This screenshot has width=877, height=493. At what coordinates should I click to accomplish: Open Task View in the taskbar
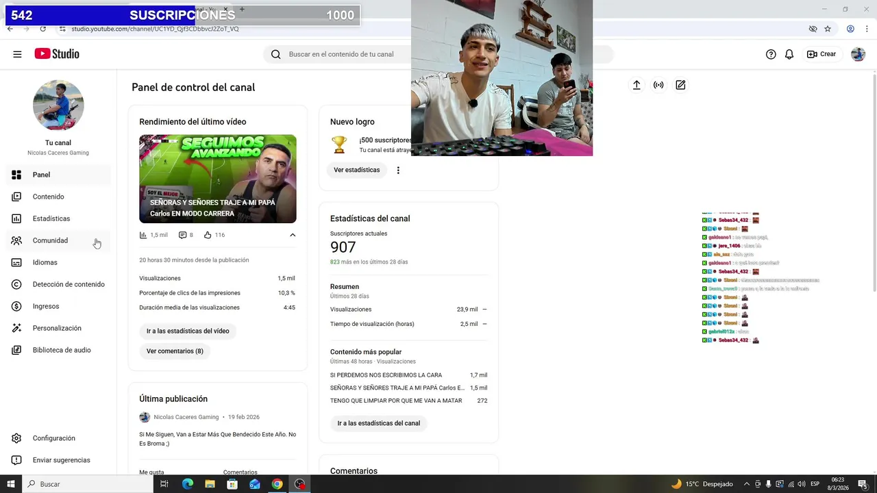[164, 484]
